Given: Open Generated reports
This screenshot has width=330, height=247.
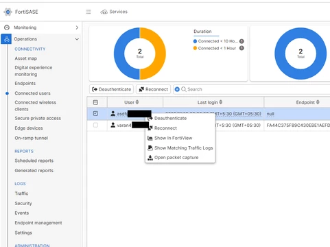Looking at the screenshot, I should tap(34, 170).
